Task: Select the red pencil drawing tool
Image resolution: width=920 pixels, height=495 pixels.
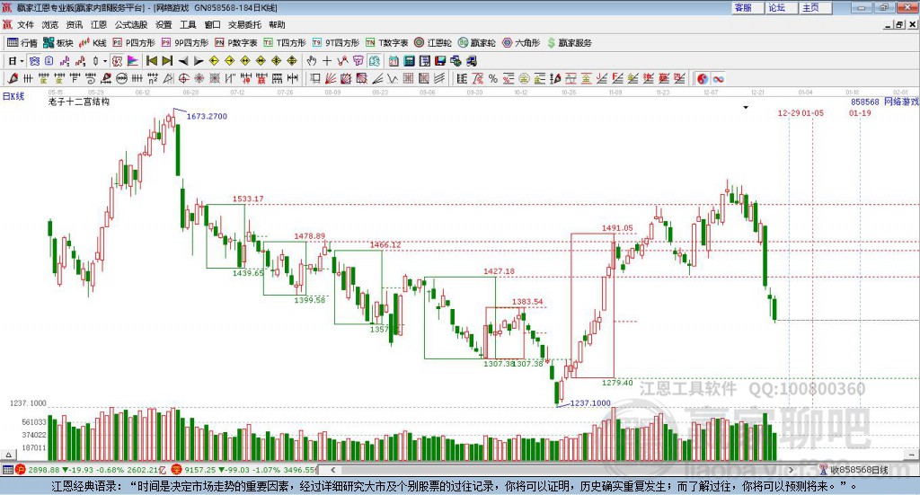Action: (x=13, y=78)
